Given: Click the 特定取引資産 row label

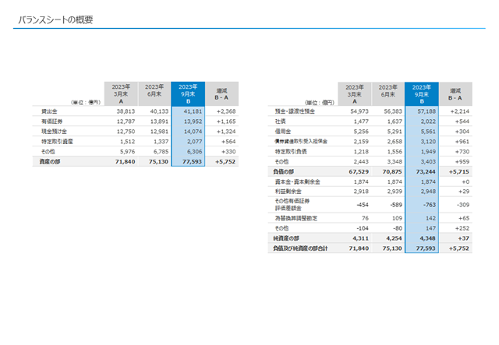Looking at the screenshot, I should (x=57, y=142).
